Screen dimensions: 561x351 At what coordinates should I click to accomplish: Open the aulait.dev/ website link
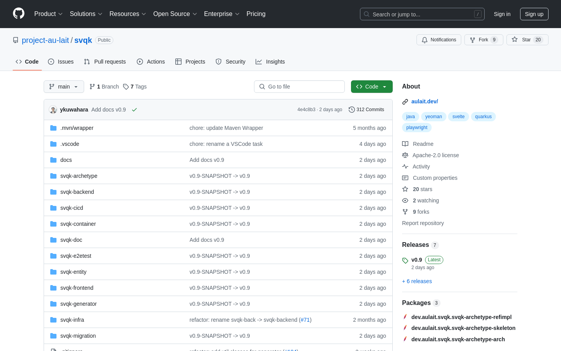point(425,101)
